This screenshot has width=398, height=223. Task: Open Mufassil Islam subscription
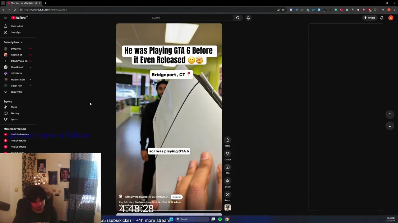pos(18,80)
